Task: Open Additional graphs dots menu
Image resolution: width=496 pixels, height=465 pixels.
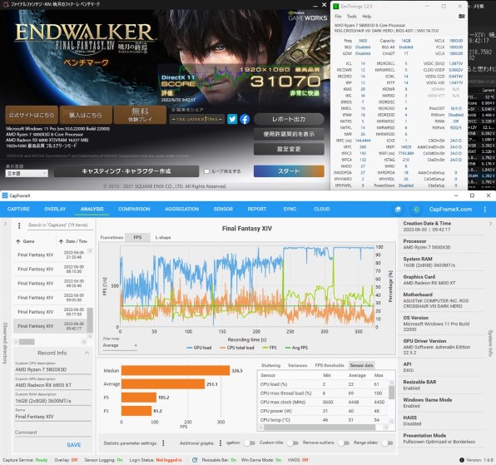Action: point(221,443)
